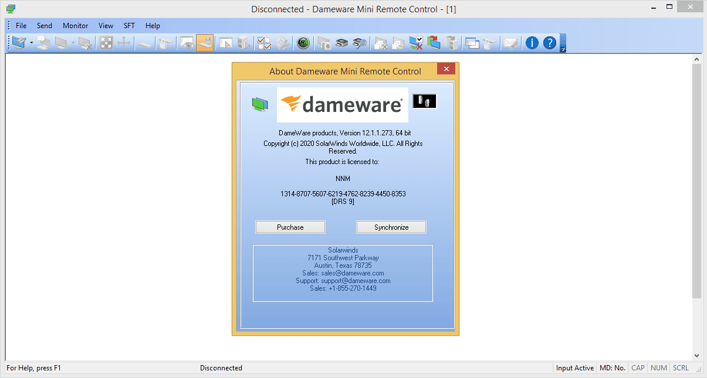Open the View menu
This screenshot has height=378, width=707.
point(106,26)
